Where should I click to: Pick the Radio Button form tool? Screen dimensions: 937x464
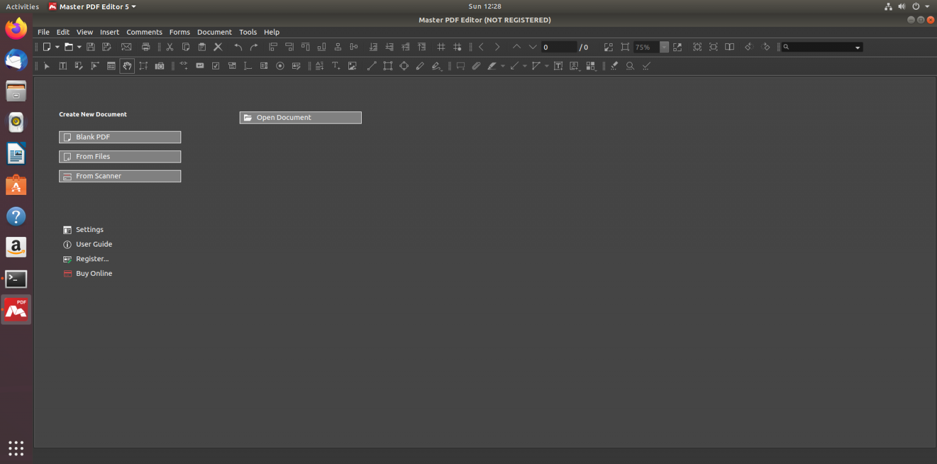tap(280, 66)
